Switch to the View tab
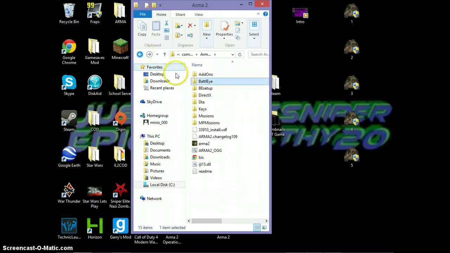The width and height of the screenshot is (450, 253). [199, 14]
